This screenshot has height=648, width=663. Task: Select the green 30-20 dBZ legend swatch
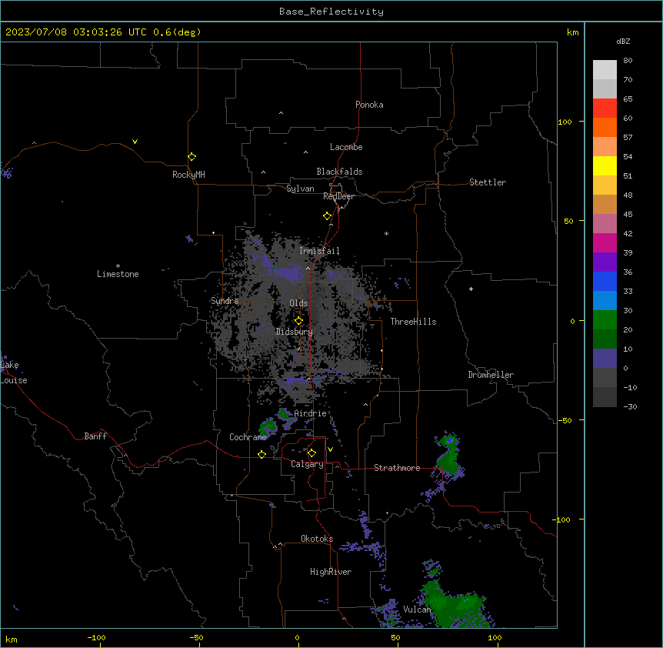tap(605, 320)
